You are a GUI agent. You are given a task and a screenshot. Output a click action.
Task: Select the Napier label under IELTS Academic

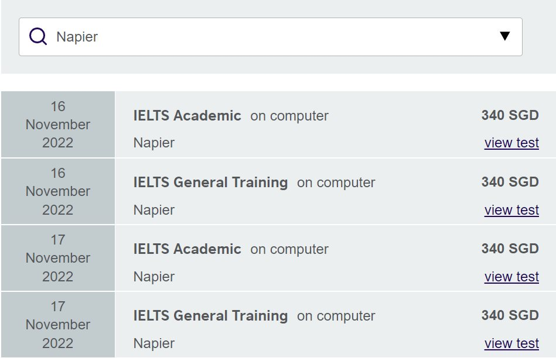pos(154,143)
